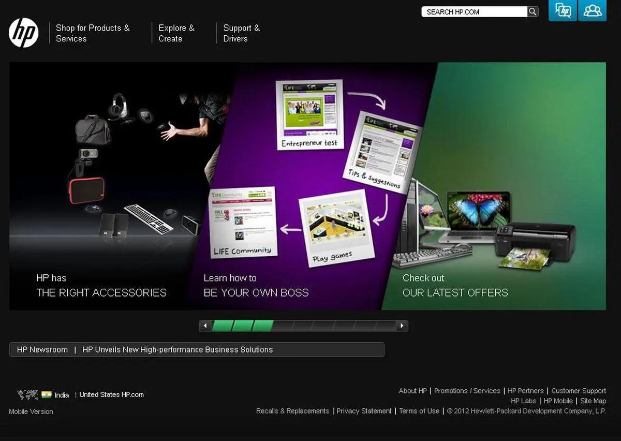Click the carousel next arrow
The width and height of the screenshot is (621, 441).
402,326
